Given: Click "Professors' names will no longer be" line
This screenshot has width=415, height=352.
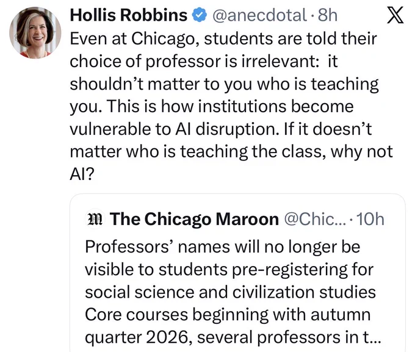Looking at the screenshot, I should 223,247.
